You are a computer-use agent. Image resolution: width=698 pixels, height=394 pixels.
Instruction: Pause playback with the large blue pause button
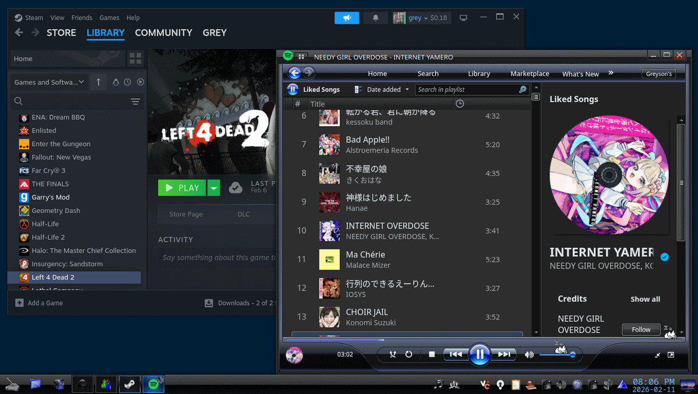click(479, 354)
